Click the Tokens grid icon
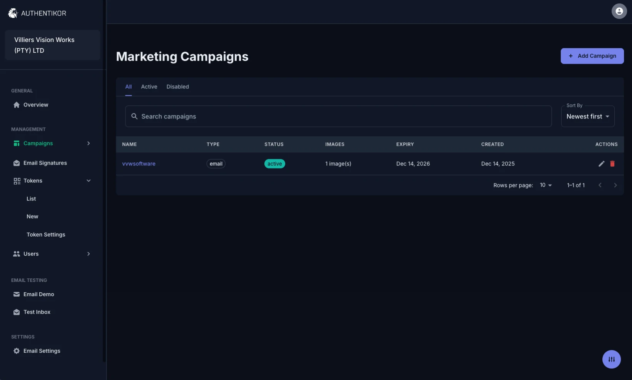 [x=16, y=180]
